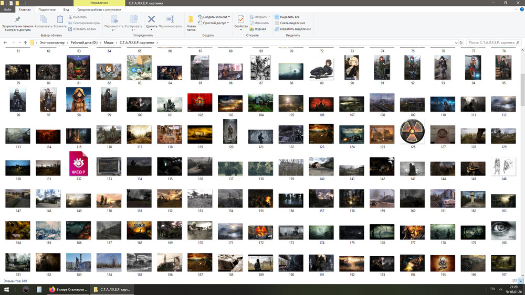
Task: Switch to large icons view in status bar
Action: click(x=520, y=281)
